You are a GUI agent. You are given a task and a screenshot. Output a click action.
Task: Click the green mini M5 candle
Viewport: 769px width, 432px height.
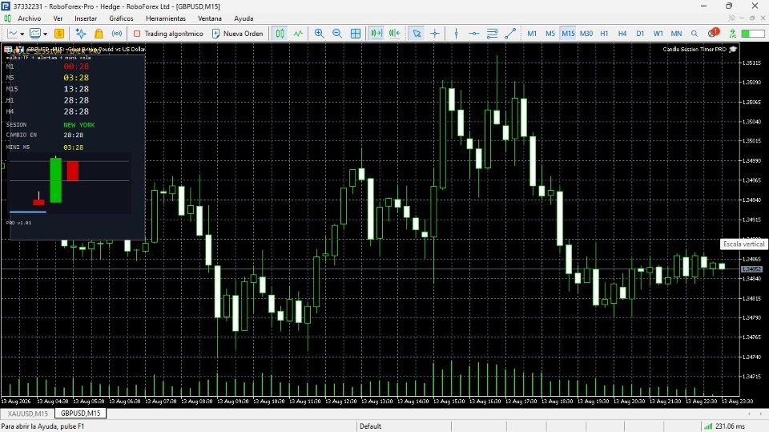pyautogui.click(x=56, y=180)
